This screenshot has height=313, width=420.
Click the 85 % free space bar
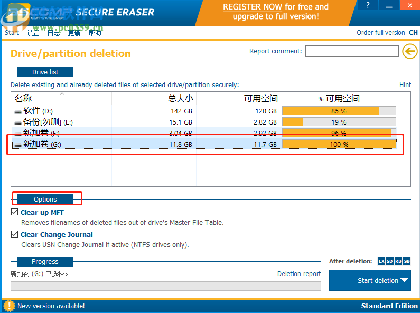339,111
